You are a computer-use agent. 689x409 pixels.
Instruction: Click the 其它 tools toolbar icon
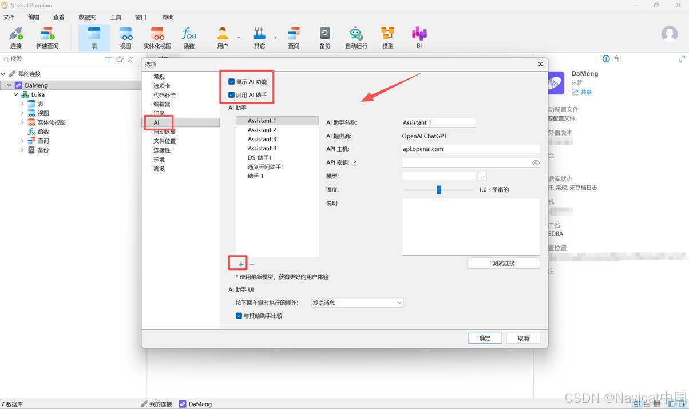[x=259, y=38]
